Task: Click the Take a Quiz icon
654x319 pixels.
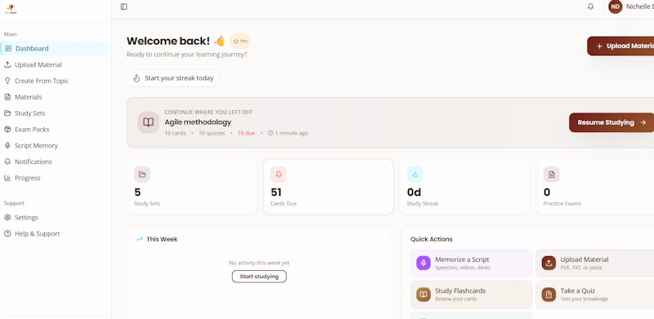Action: coord(549,295)
